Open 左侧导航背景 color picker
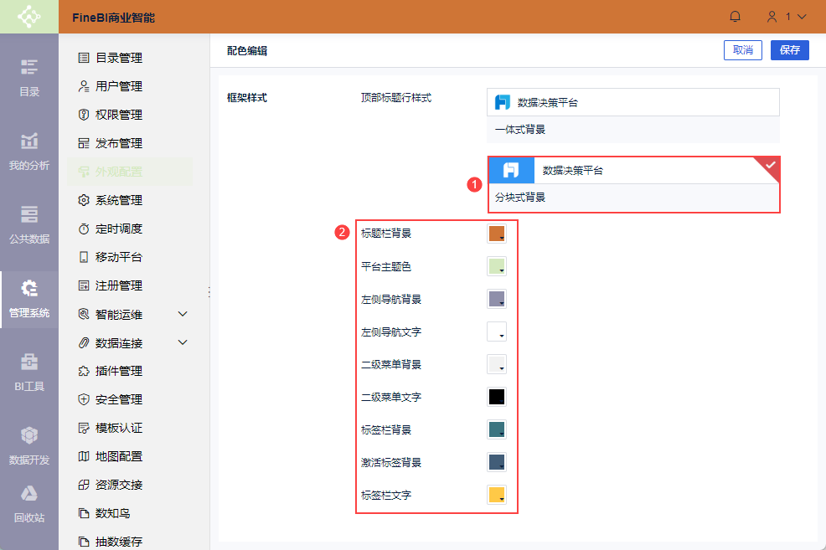Screen dimensions: 826x550 (497, 299)
